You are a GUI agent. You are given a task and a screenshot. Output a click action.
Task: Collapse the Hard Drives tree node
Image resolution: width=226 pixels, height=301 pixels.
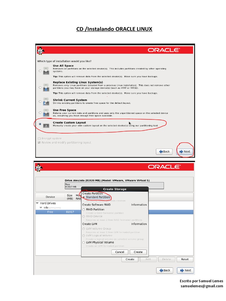pyautogui.click(x=37, y=203)
